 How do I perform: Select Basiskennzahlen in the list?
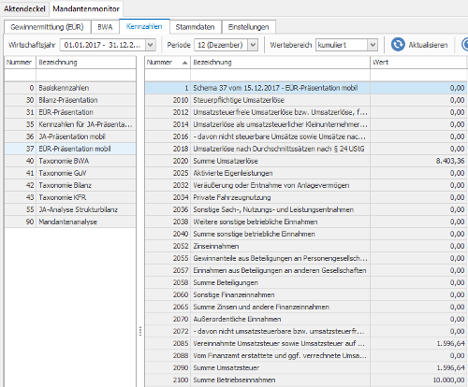coord(70,88)
